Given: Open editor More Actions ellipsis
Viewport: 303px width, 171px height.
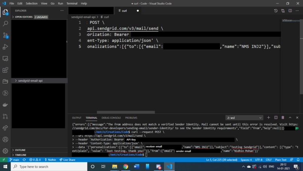Looking at the screenshot, I should click(297, 11).
